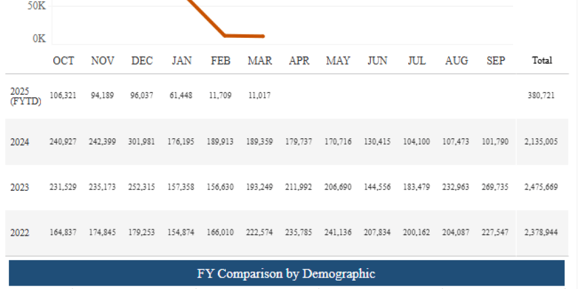
Task: Select the 2024 row label
Action: tap(20, 142)
